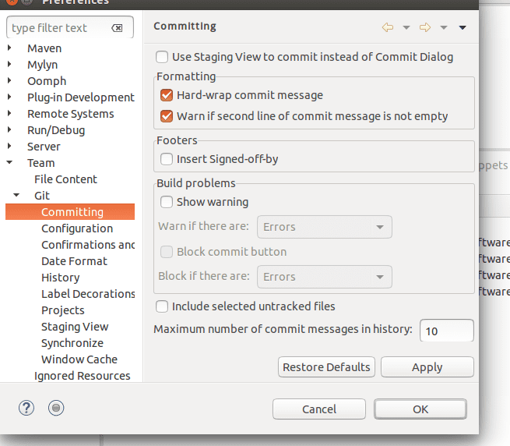This screenshot has width=510, height=446.
Task: Select the Team label in tree
Action: (x=41, y=162)
